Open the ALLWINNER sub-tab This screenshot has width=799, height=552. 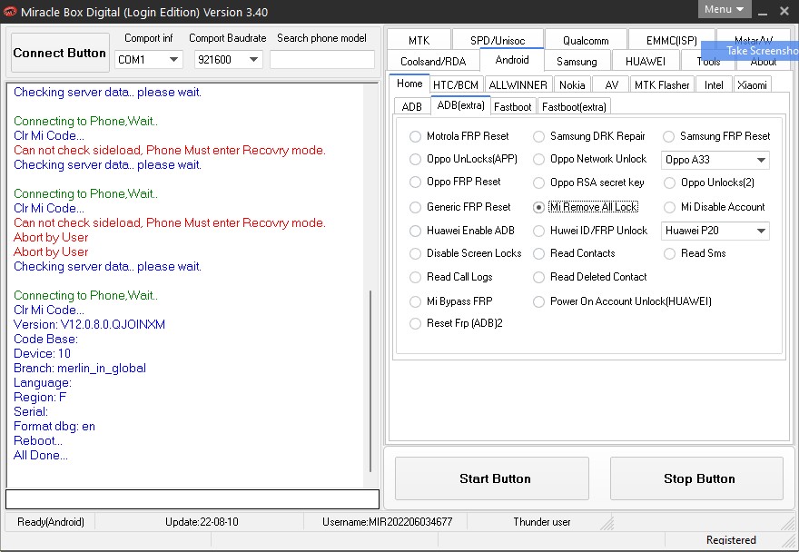click(x=518, y=84)
